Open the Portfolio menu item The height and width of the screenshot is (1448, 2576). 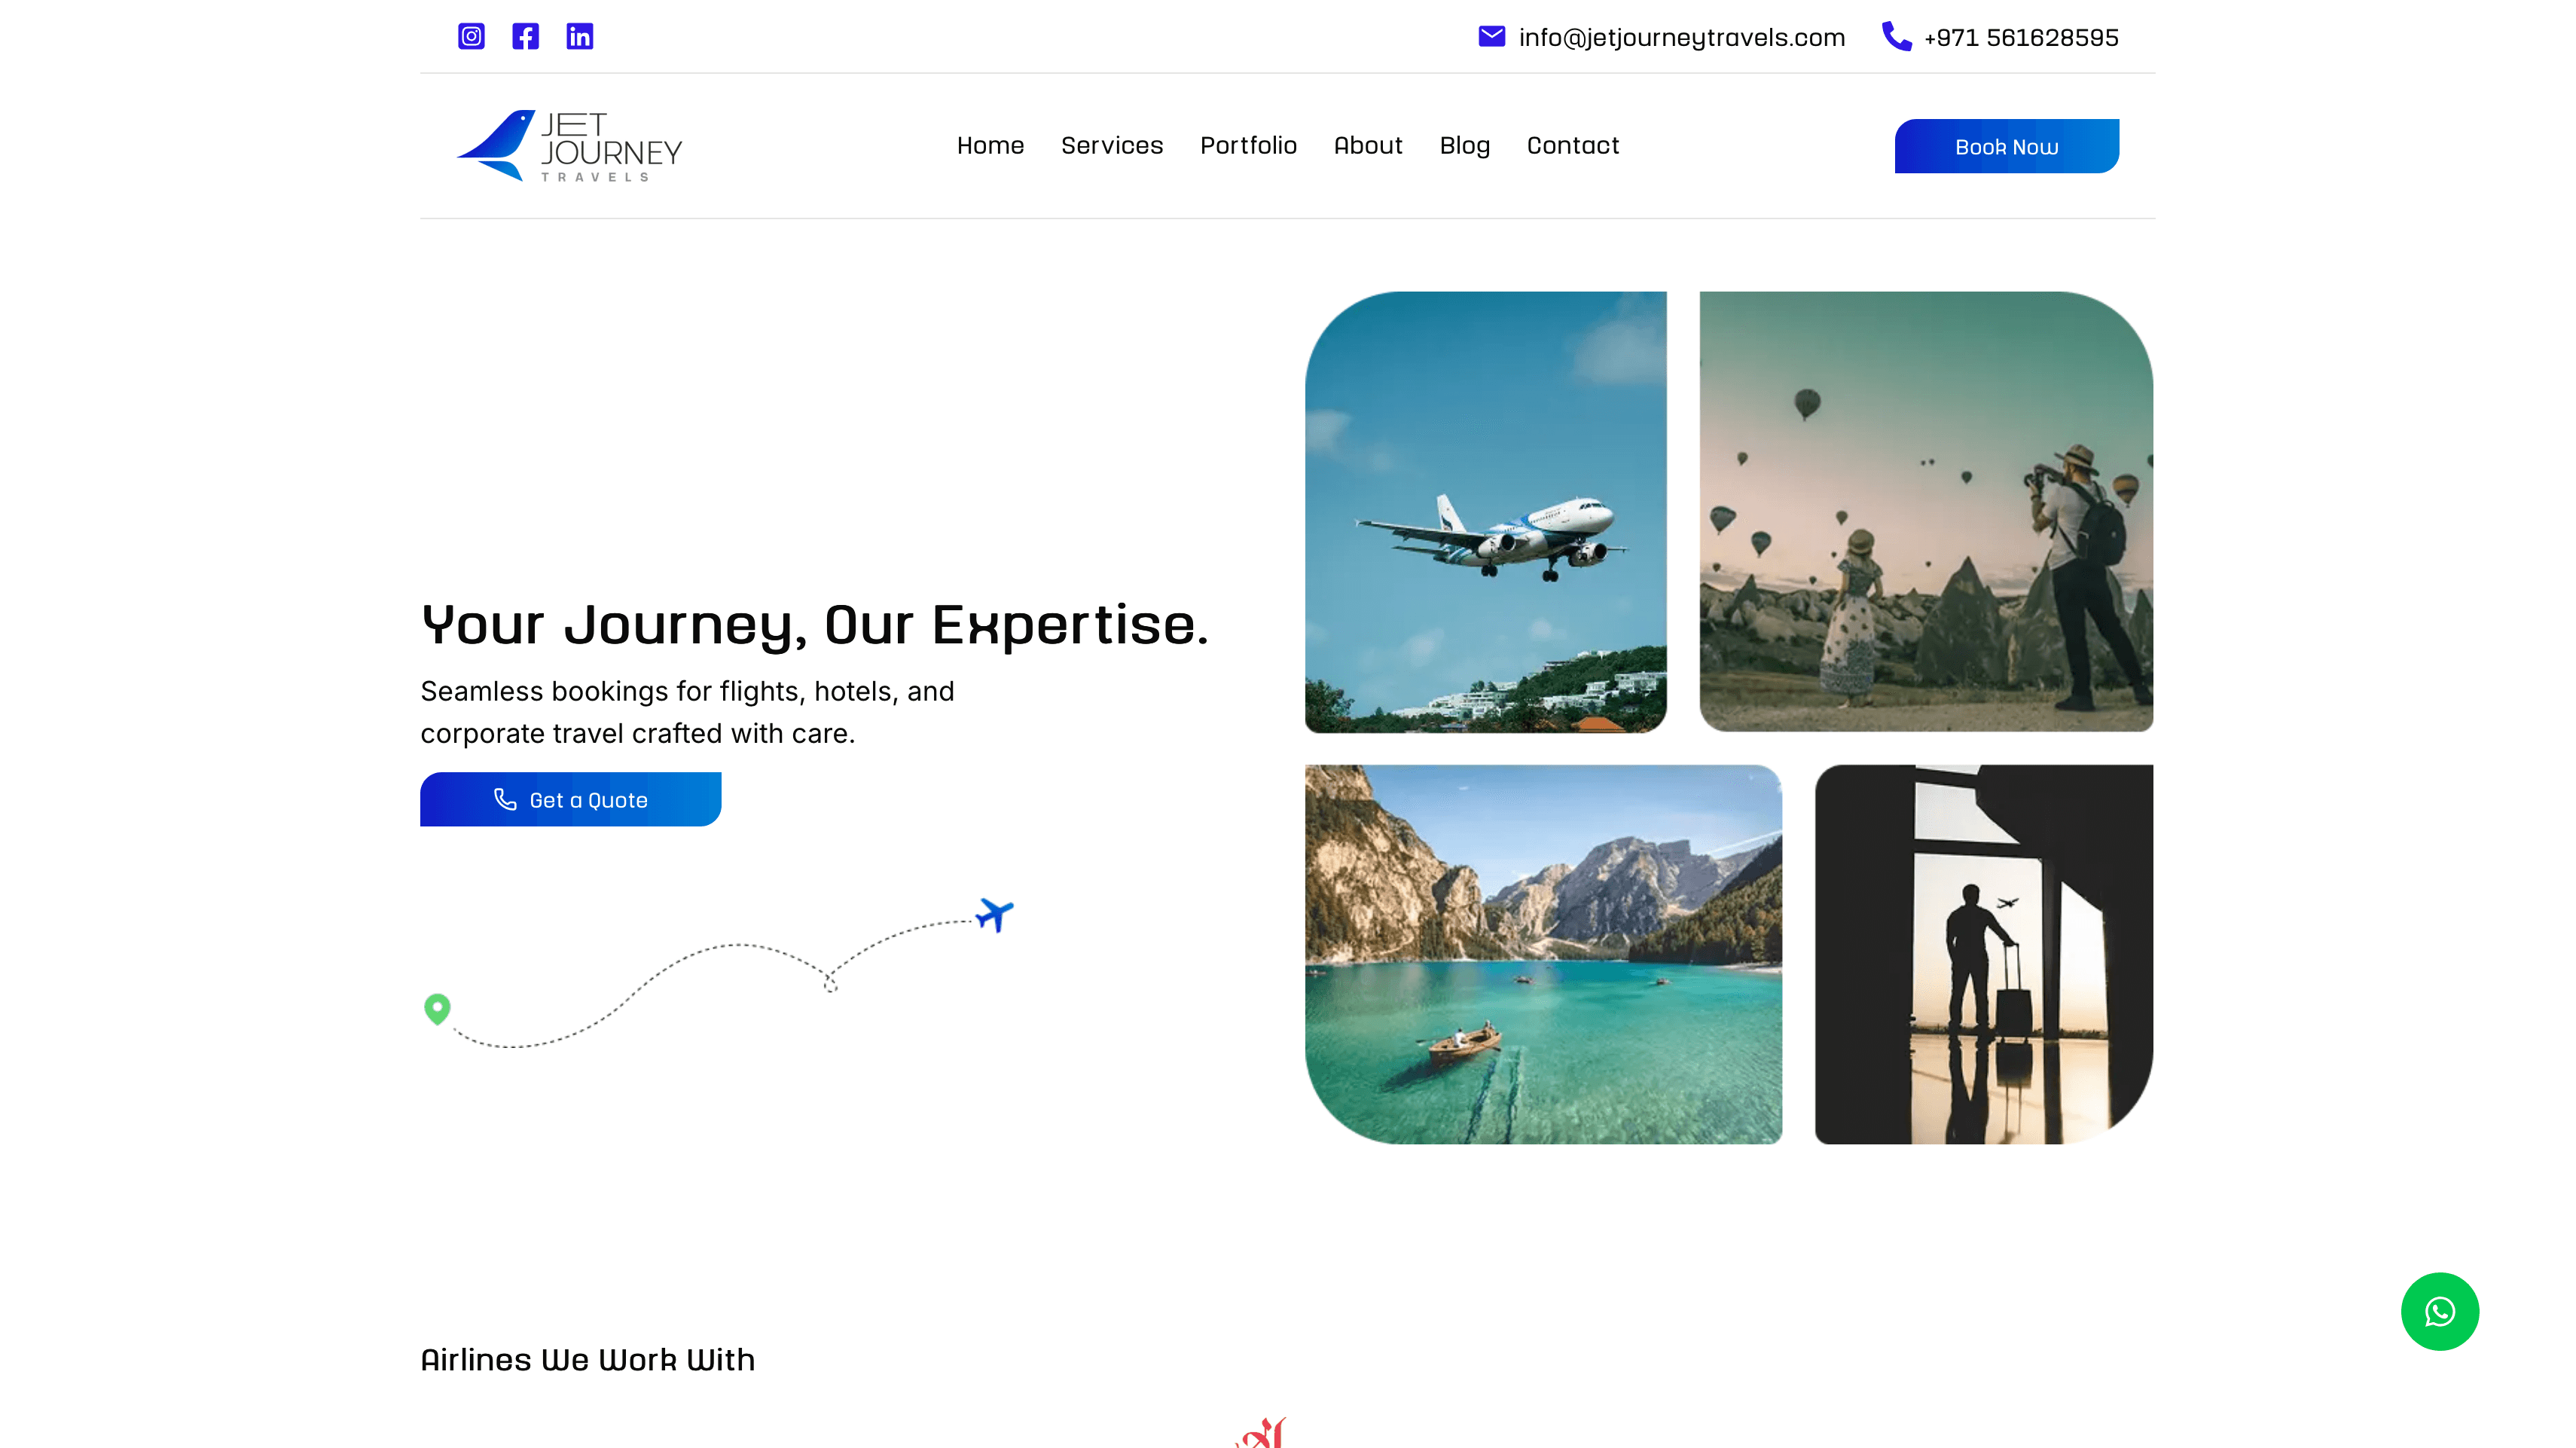[x=1248, y=145]
